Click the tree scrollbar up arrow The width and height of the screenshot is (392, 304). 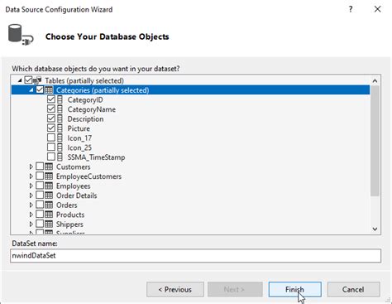(x=375, y=81)
